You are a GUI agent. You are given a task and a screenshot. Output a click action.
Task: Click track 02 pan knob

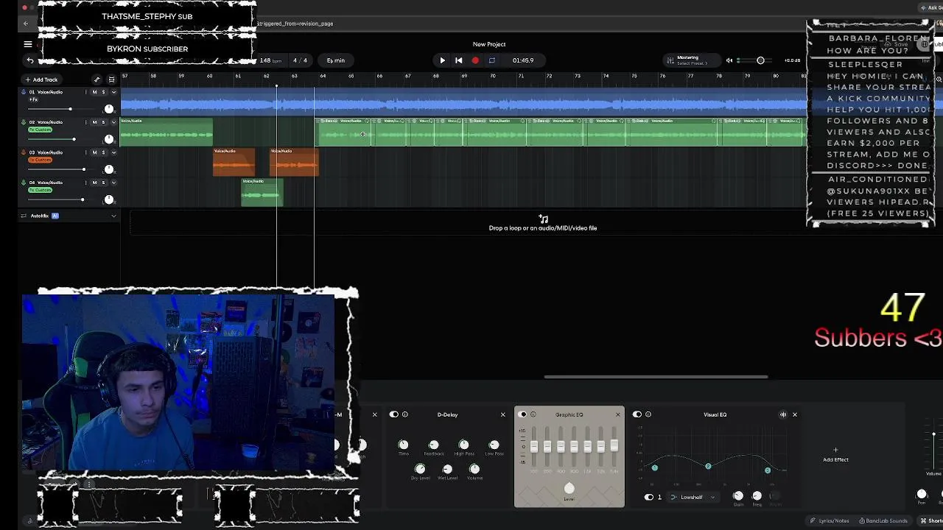[109, 139]
